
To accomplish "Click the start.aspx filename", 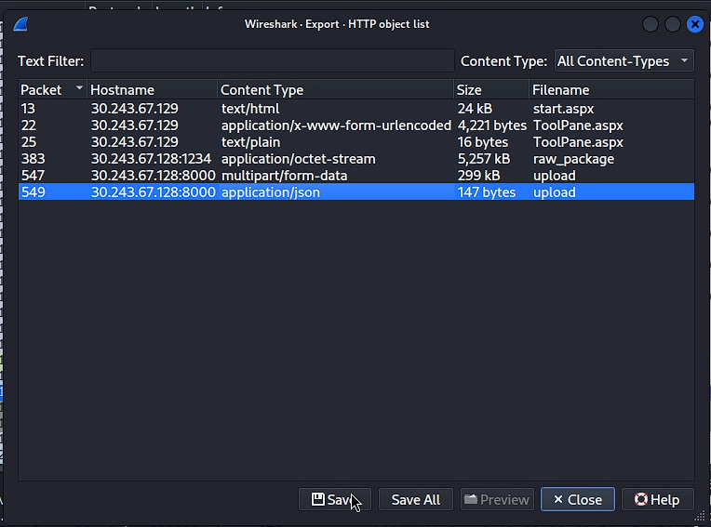I will pyautogui.click(x=563, y=109).
